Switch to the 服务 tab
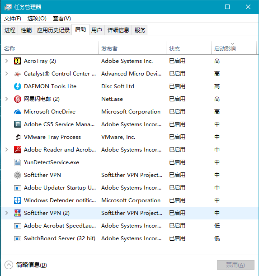The image size is (259, 276). coord(140,30)
